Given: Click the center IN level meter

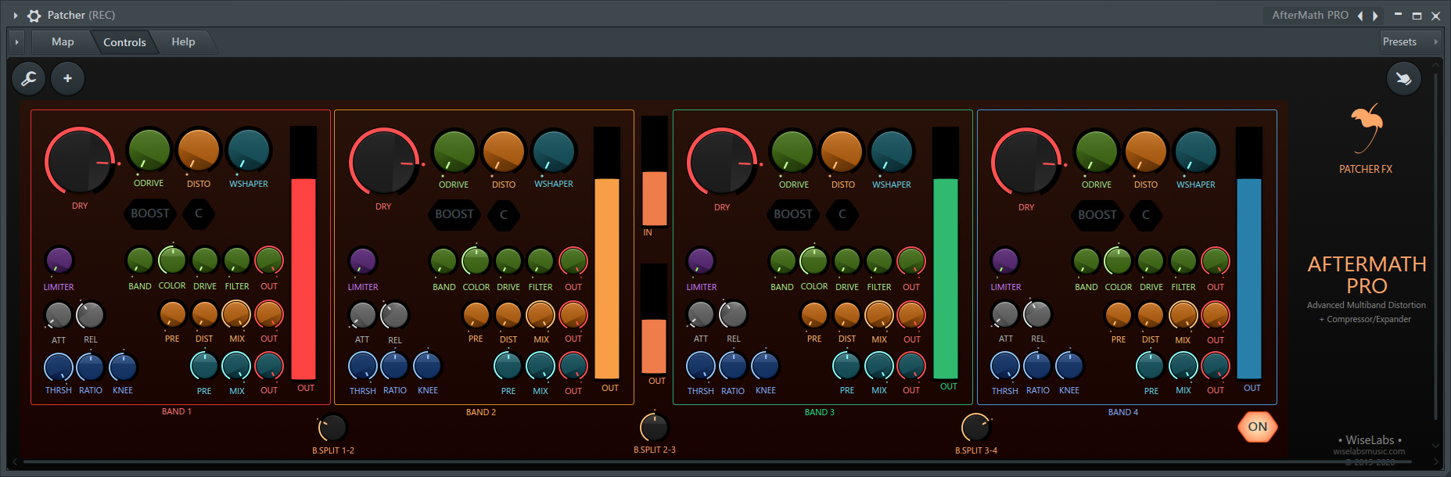Looking at the screenshot, I should point(655,171).
